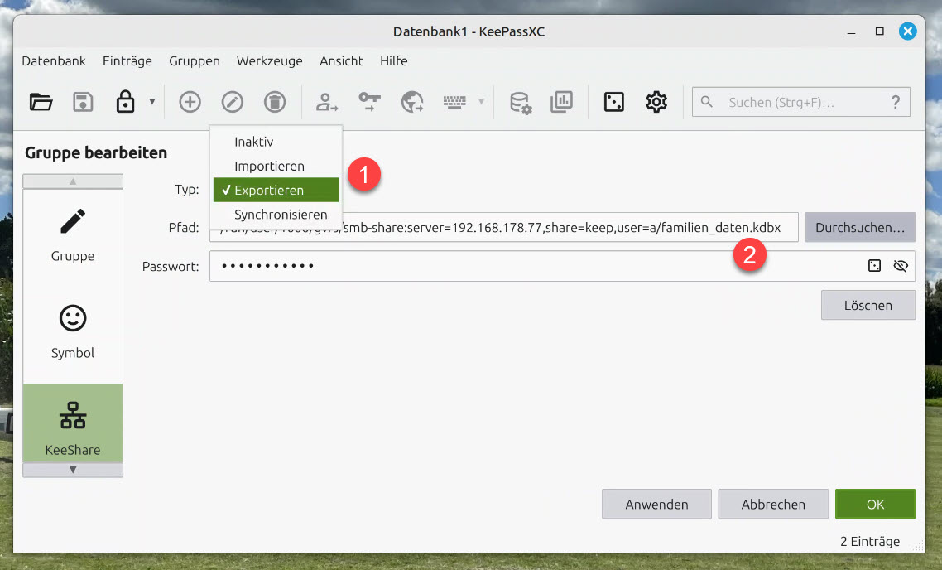Perform Auto-Type via keyboard icon
Image resolution: width=942 pixels, height=570 pixels.
(454, 102)
